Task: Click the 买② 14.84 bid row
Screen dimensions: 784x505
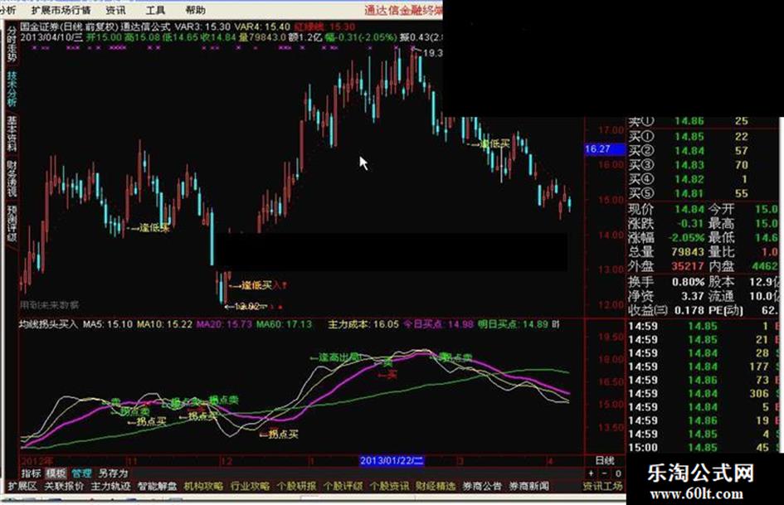Action: (703, 150)
